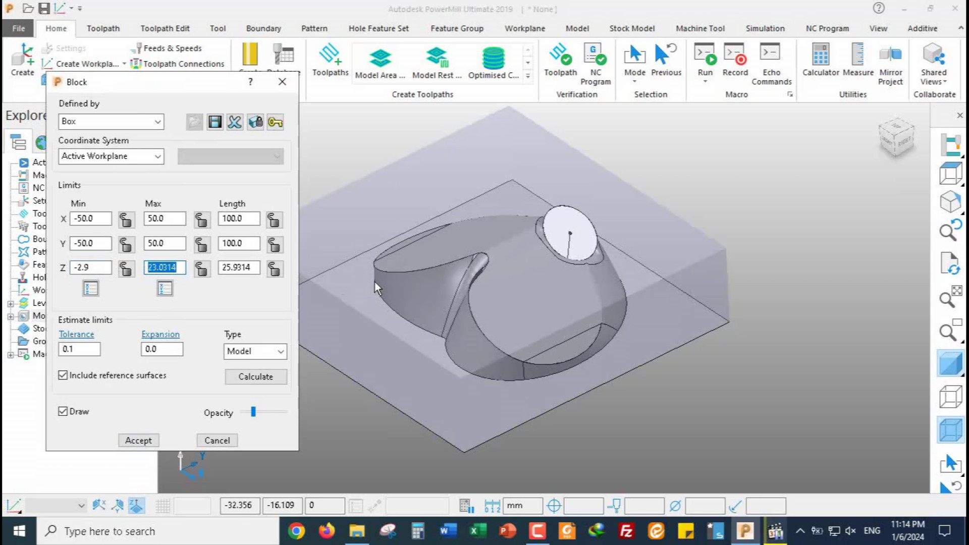Uncheck the Draw checkbox
Viewport: 969px width, 545px height.
coord(63,411)
